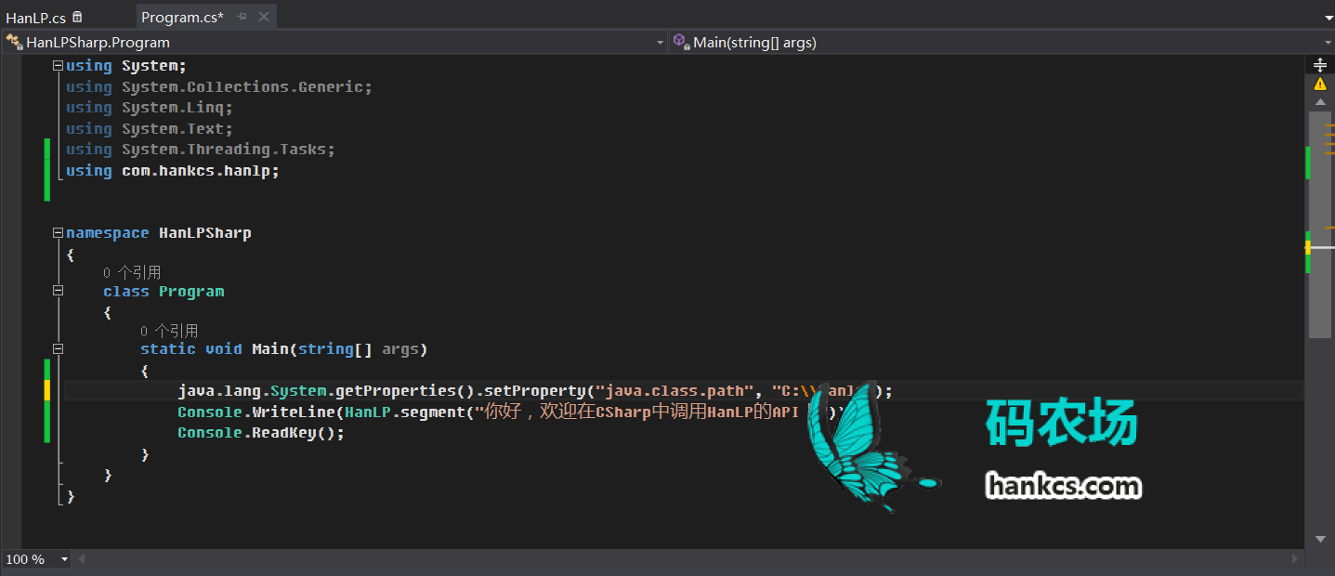The image size is (1335, 576).
Task: Click the 'namespace' keyword in code
Action: click(107, 233)
